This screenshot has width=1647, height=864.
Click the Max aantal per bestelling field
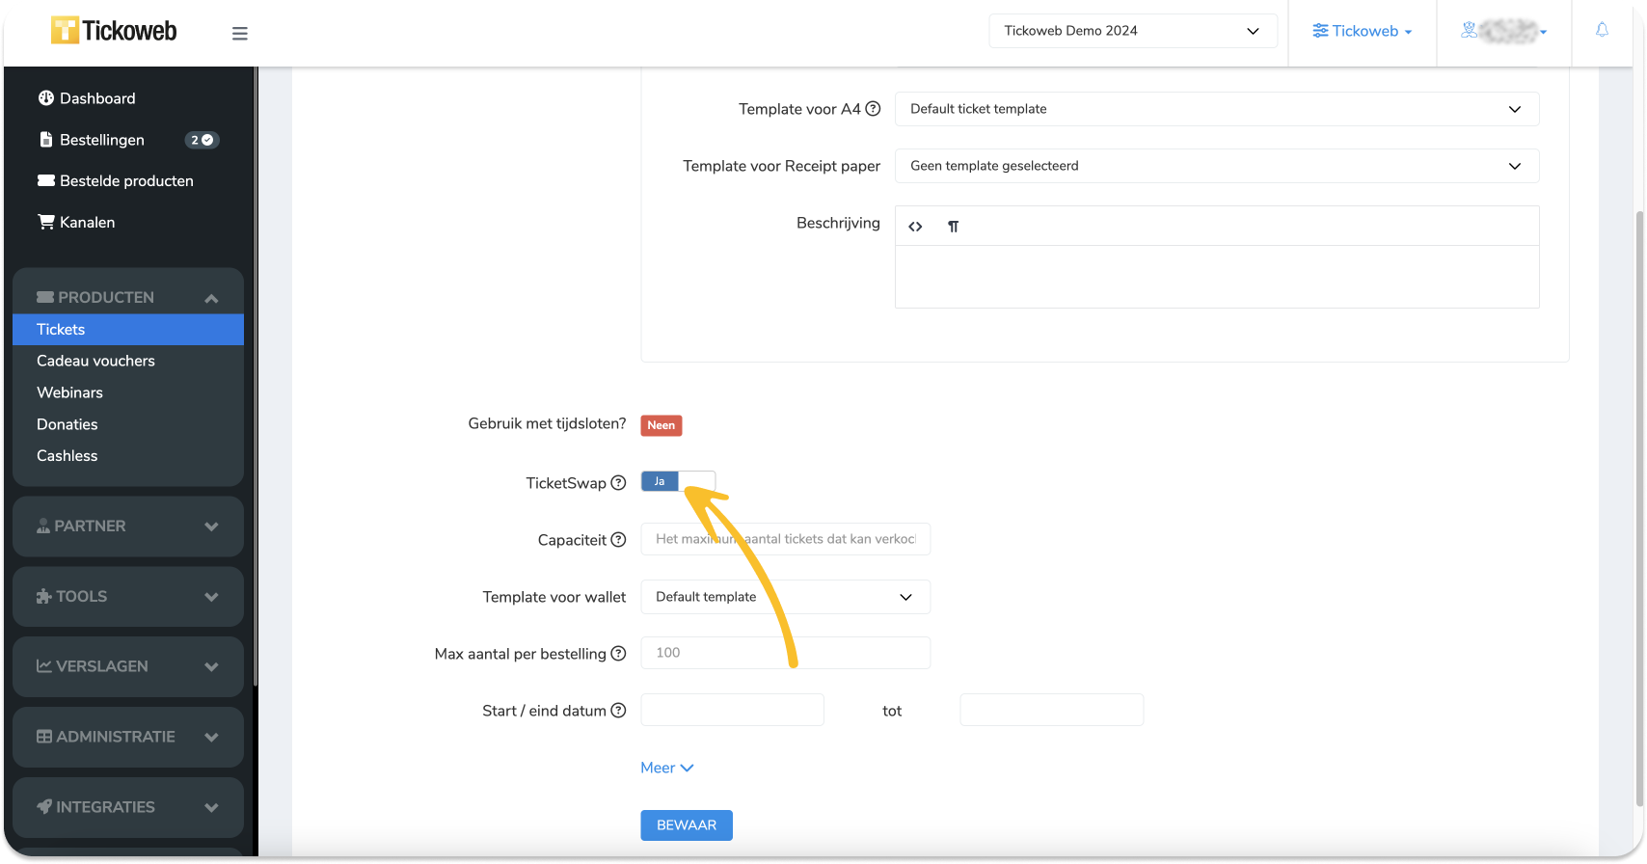(x=785, y=653)
